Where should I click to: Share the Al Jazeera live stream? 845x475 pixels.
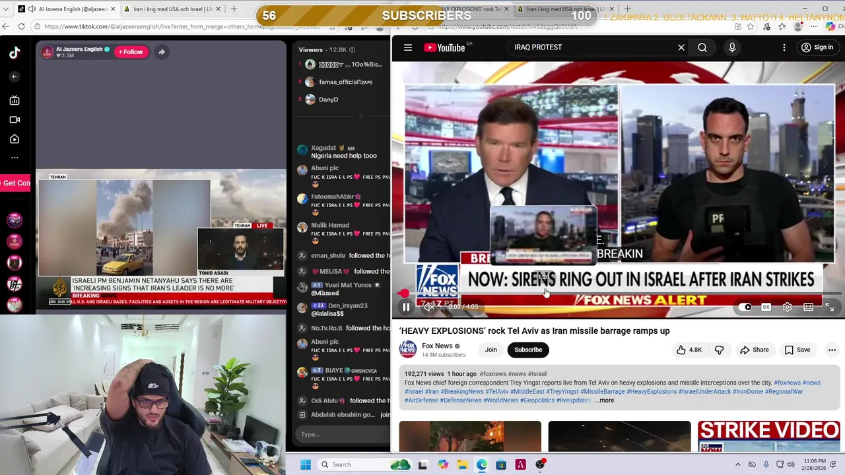(x=161, y=51)
